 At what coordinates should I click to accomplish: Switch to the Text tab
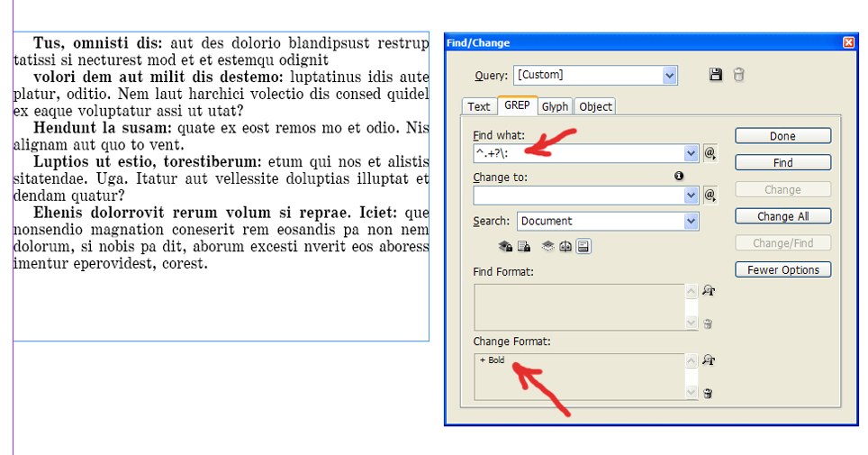479,106
